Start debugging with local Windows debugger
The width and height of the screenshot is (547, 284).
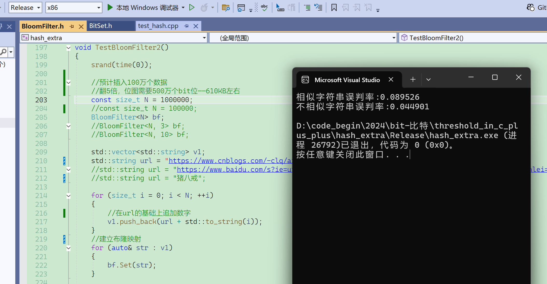pos(110,8)
